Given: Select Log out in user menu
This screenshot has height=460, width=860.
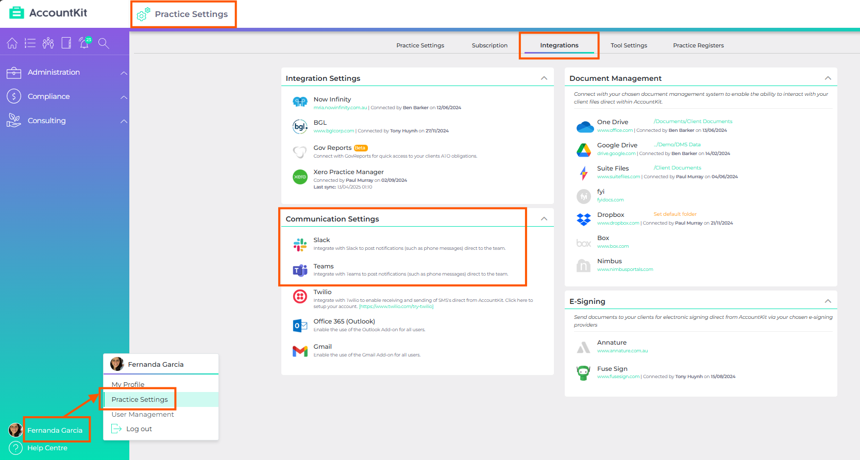Looking at the screenshot, I should pyautogui.click(x=132, y=429).
